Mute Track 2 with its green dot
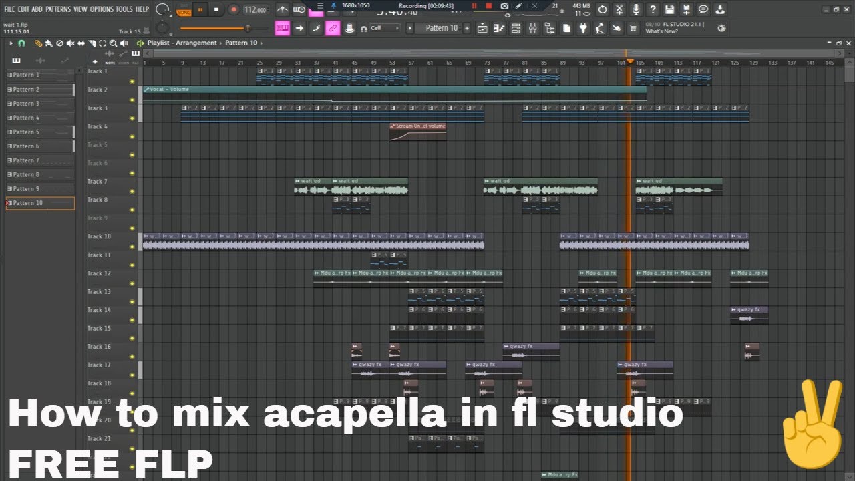The image size is (855, 481). click(132, 100)
